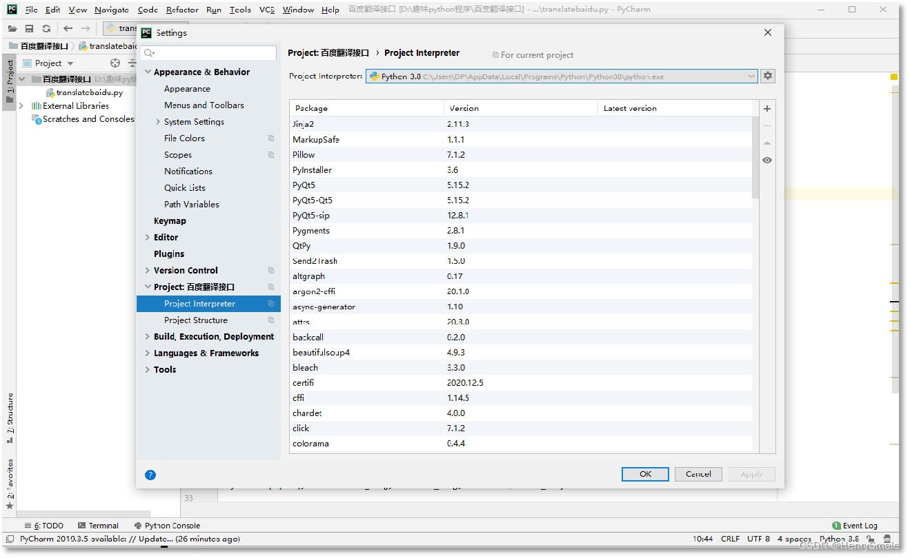The image size is (910, 558).
Task: Open the File menu
Action: tap(32, 10)
